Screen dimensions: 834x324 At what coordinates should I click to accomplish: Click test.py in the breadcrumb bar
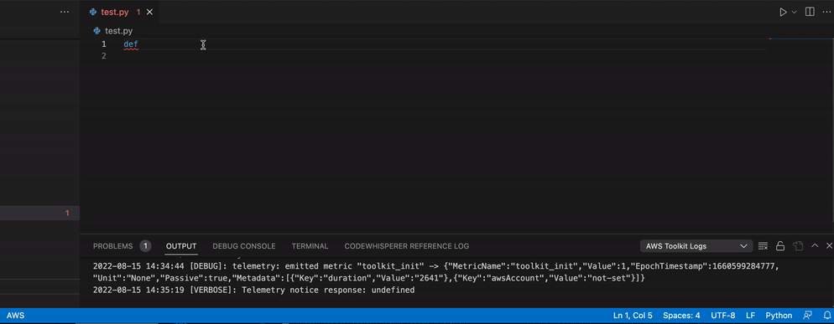(118, 31)
